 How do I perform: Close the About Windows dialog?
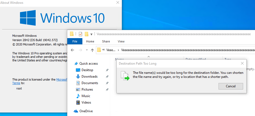click(x=118, y=2)
